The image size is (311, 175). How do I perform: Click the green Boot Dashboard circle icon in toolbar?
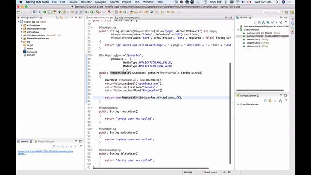tap(45, 12)
